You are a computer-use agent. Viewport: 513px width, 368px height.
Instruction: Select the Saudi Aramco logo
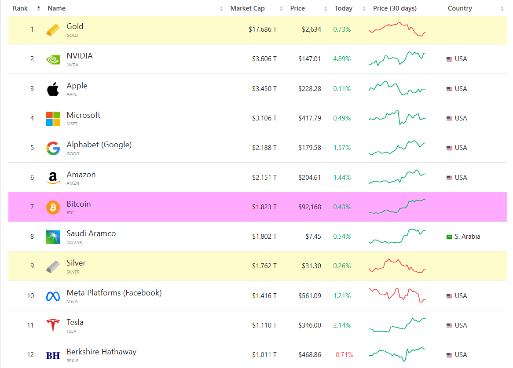pyautogui.click(x=53, y=237)
